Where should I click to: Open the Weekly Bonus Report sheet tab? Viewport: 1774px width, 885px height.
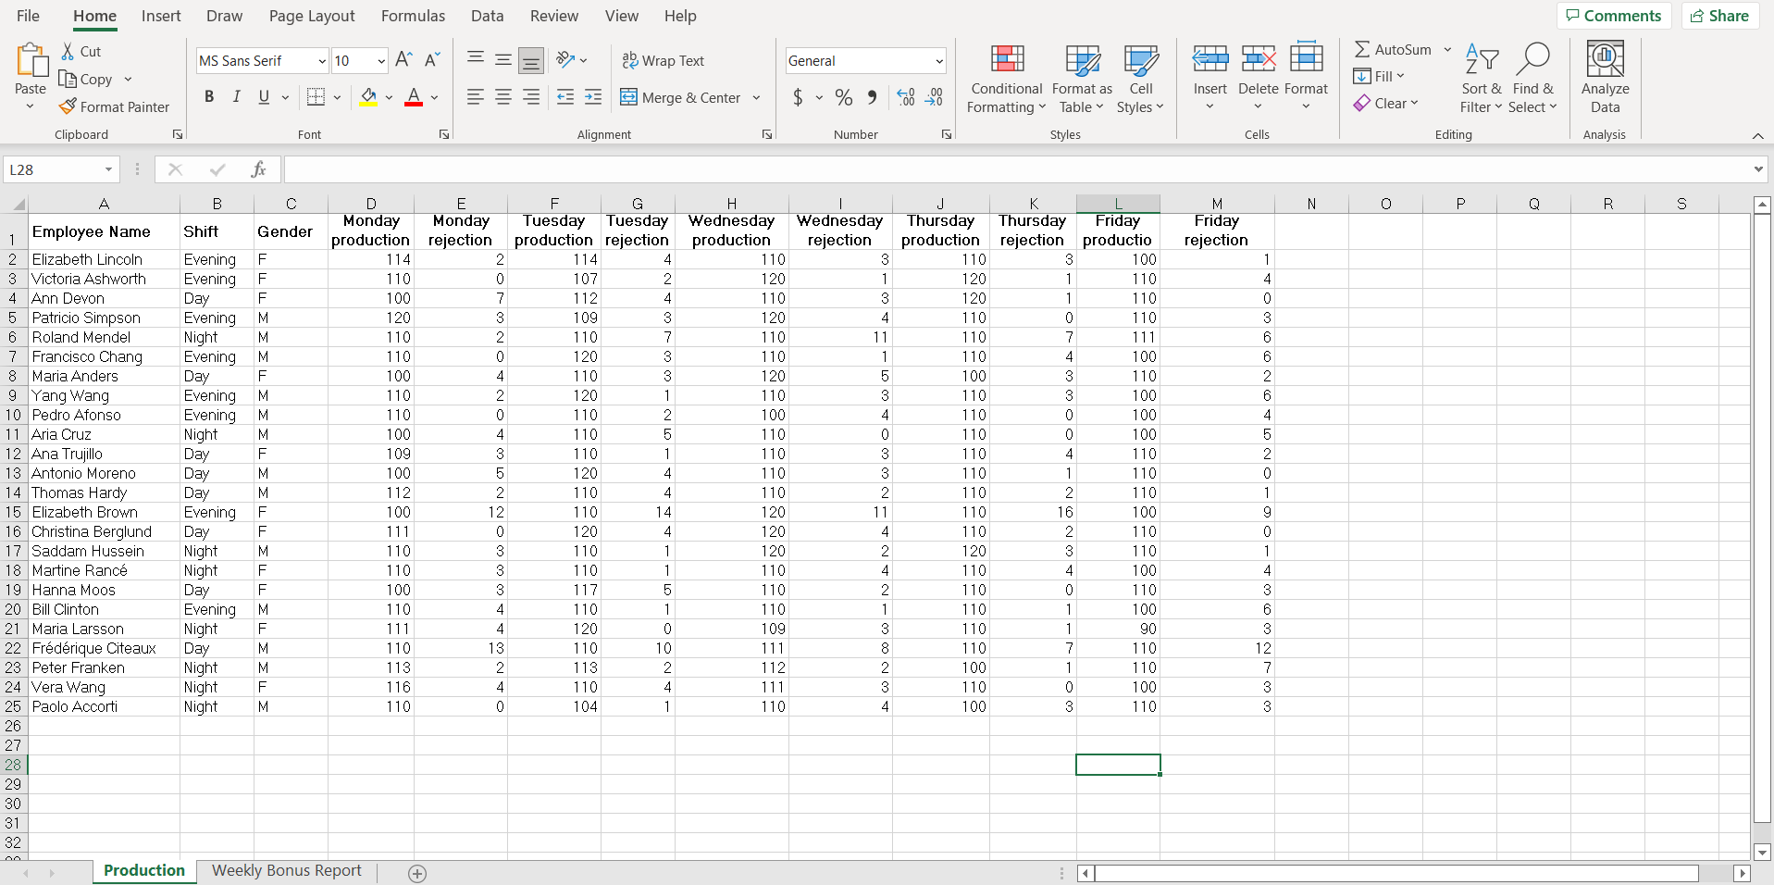pyautogui.click(x=286, y=870)
